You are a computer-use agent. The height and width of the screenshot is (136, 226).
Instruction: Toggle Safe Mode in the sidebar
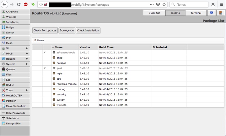(x=15, y=118)
